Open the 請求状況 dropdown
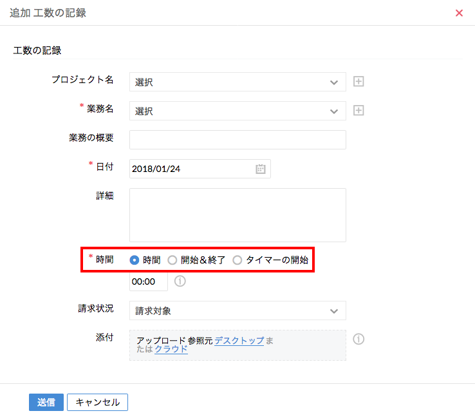Viewport: 475px width, 420px height. pos(237,310)
